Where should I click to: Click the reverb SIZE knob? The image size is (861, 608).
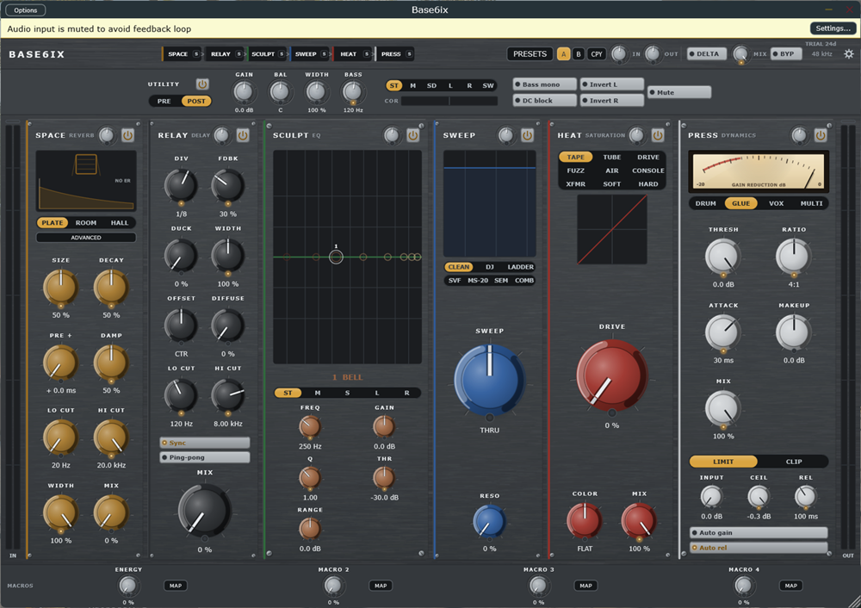click(x=60, y=287)
